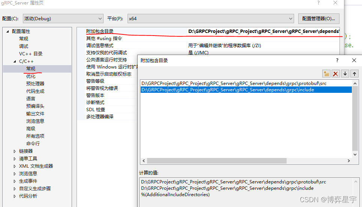Image resolution: width=362 pixels, height=207 pixels.
Task: Click the 将警告视为错误 property
Action: tap(102, 88)
